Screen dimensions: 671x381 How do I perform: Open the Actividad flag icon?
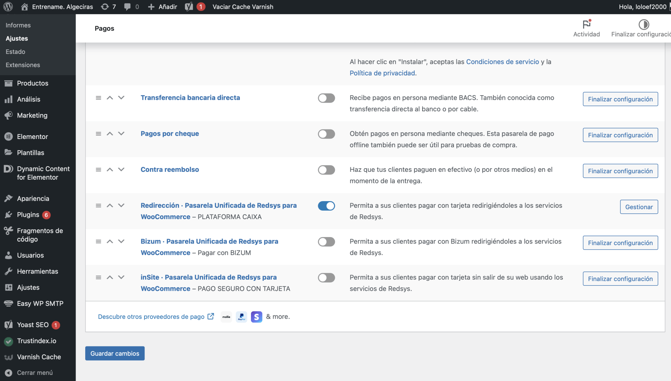587,24
